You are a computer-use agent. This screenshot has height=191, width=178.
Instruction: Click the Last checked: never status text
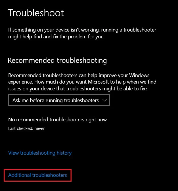tap(26, 128)
